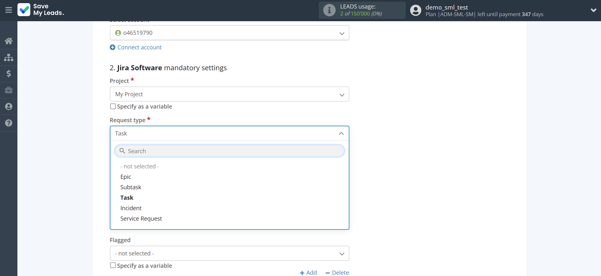The image size is (601, 276).
Task: Choose Service Request option
Action: point(141,219)
